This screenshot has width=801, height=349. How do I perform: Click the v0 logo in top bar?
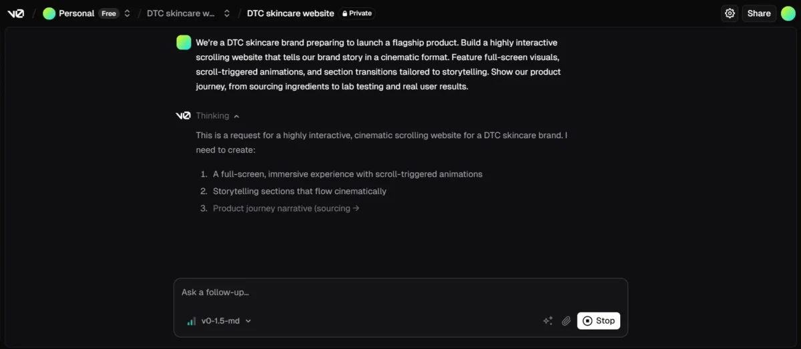pos(15,13)
